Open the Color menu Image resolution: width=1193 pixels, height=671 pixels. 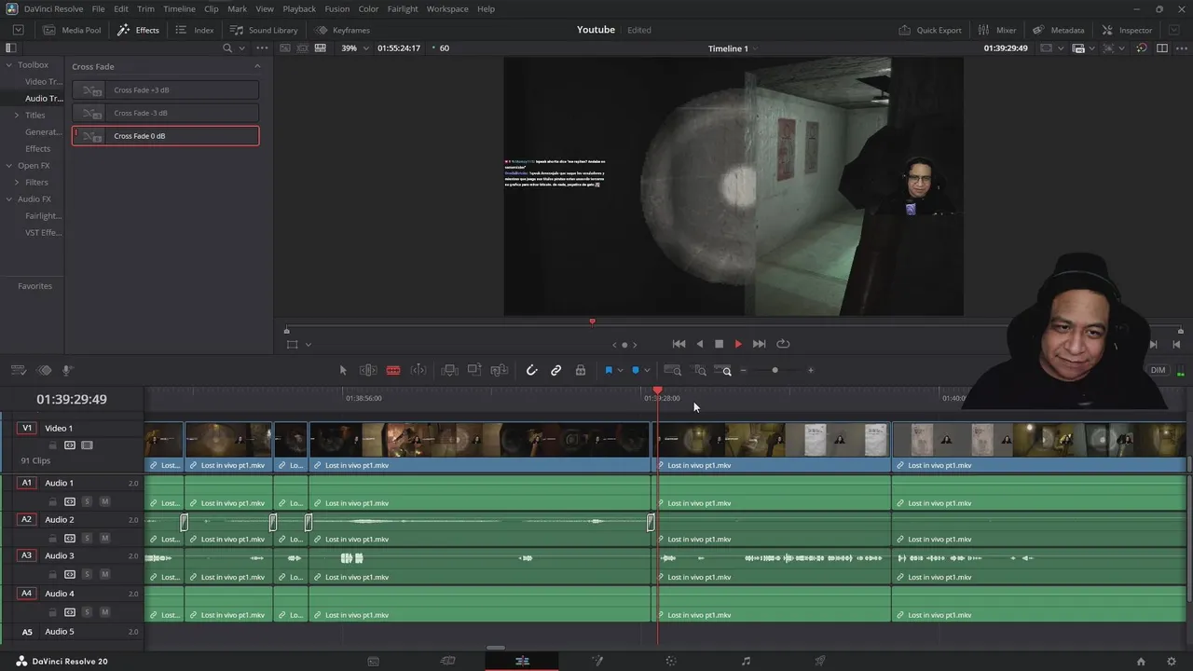(368, 8)
